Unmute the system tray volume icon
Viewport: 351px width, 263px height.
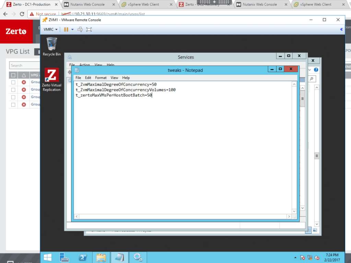[x=317, y=257]
